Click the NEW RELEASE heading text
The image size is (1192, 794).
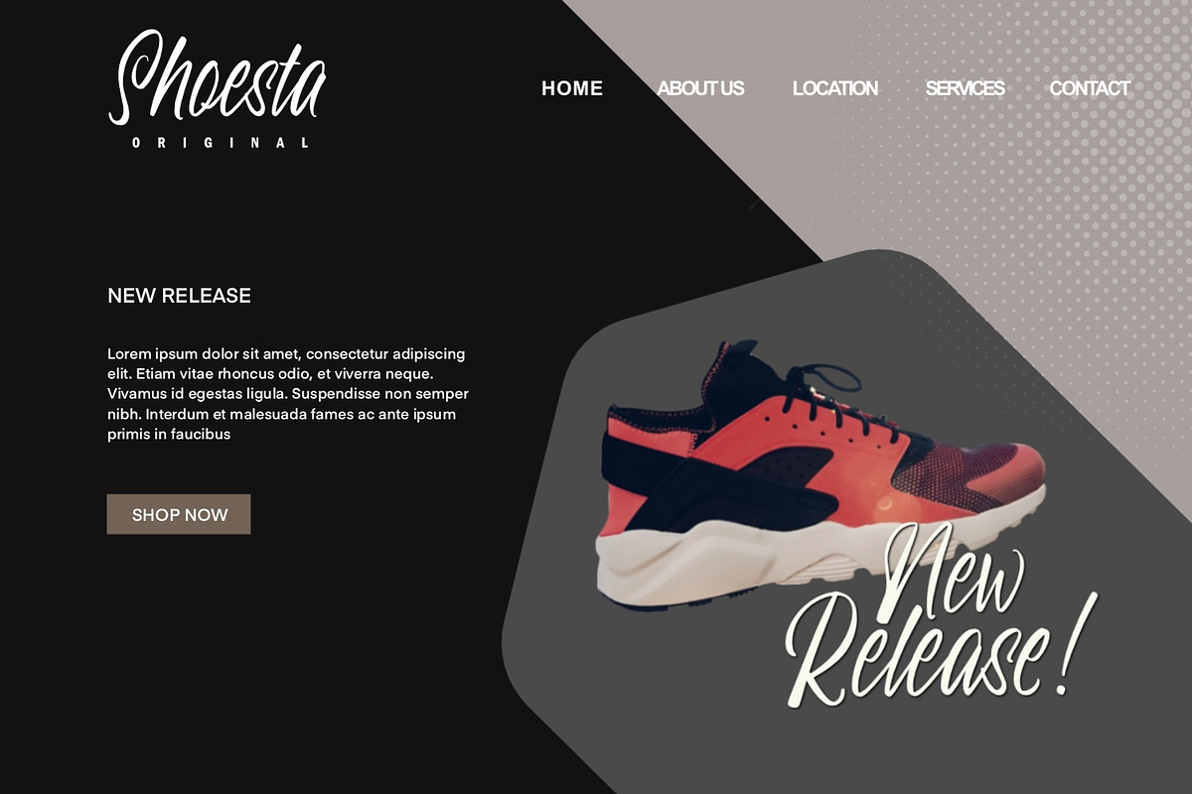coord(179,296)
